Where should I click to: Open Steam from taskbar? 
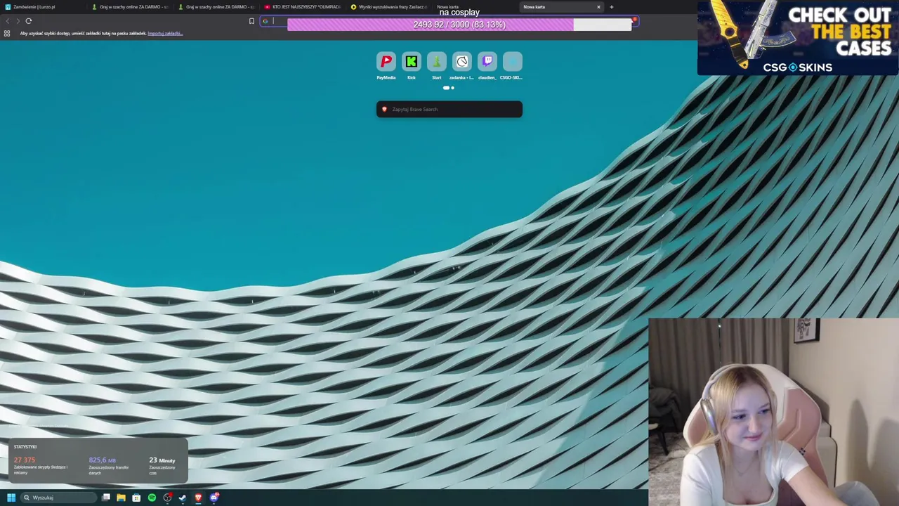tap(183, 498)
